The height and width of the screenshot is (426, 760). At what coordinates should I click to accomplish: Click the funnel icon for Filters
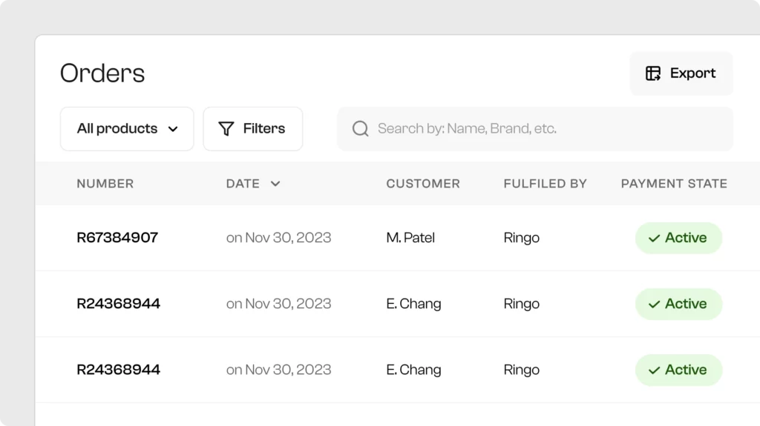click(226, 129)
